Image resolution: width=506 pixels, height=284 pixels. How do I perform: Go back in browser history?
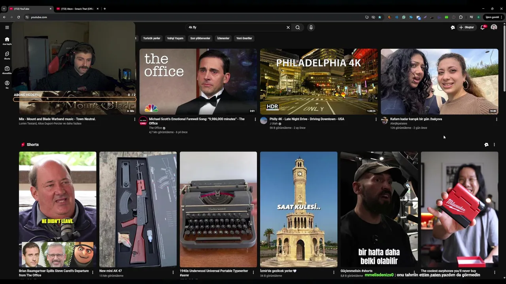pyautogui.click(x=4, y=17)
